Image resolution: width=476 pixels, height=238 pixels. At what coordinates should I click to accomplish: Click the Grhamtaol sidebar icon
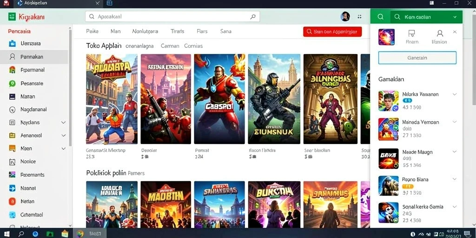[x=12, y=215]
